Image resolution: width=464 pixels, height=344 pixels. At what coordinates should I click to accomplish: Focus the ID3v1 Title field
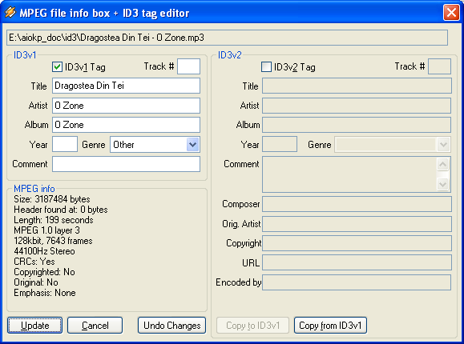(x=127, y=86)
